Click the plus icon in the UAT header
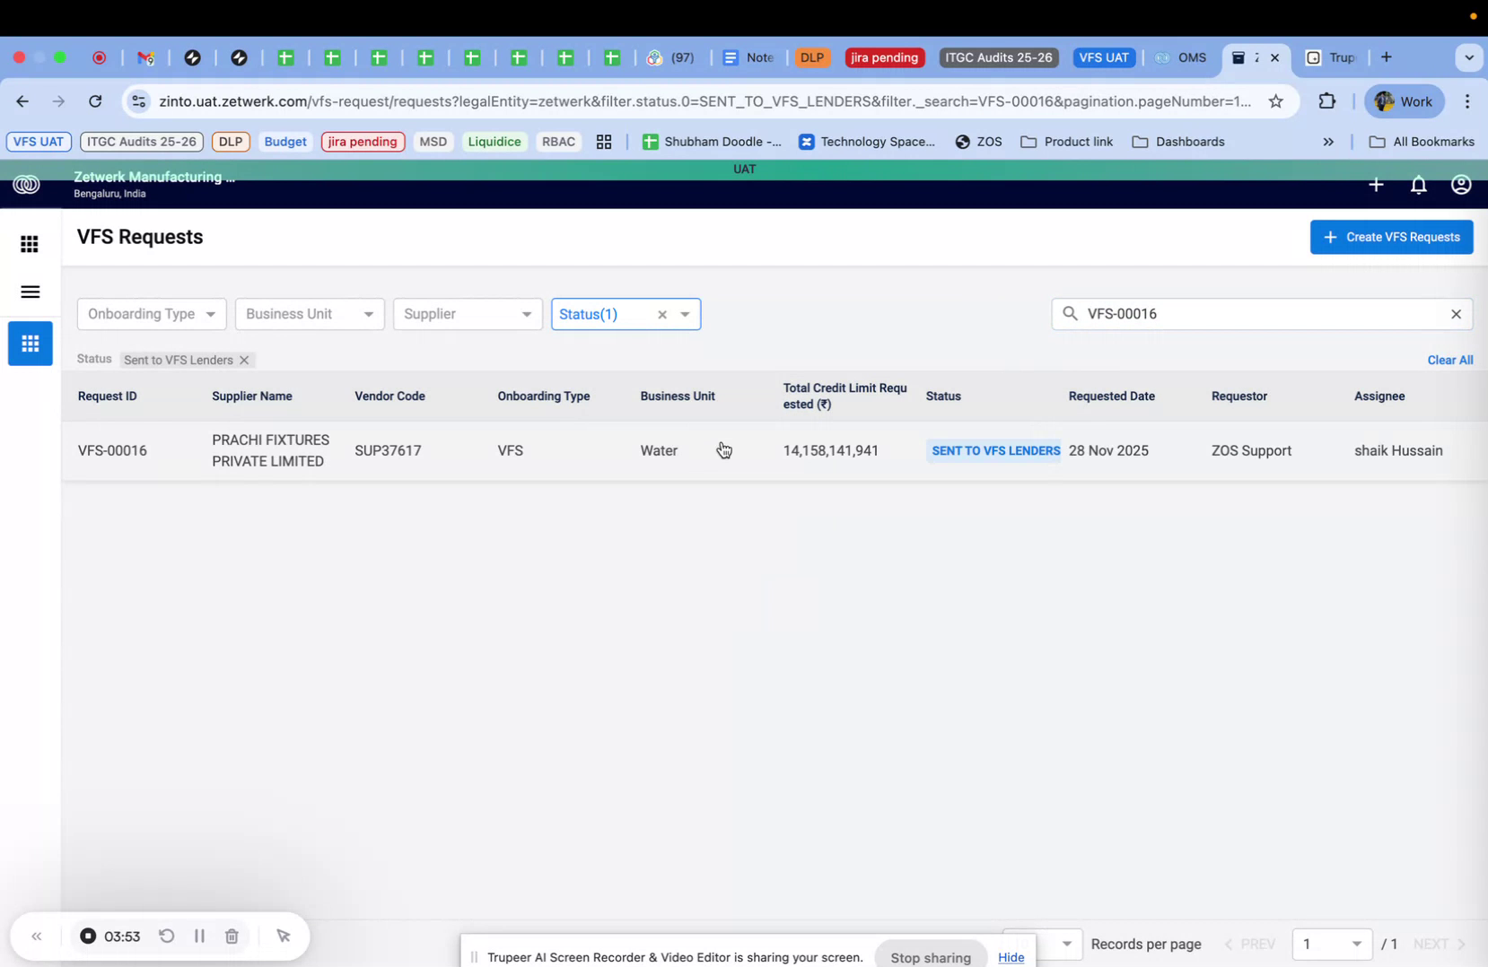This screenshot has width=1488, height=967. point(1376,185)
